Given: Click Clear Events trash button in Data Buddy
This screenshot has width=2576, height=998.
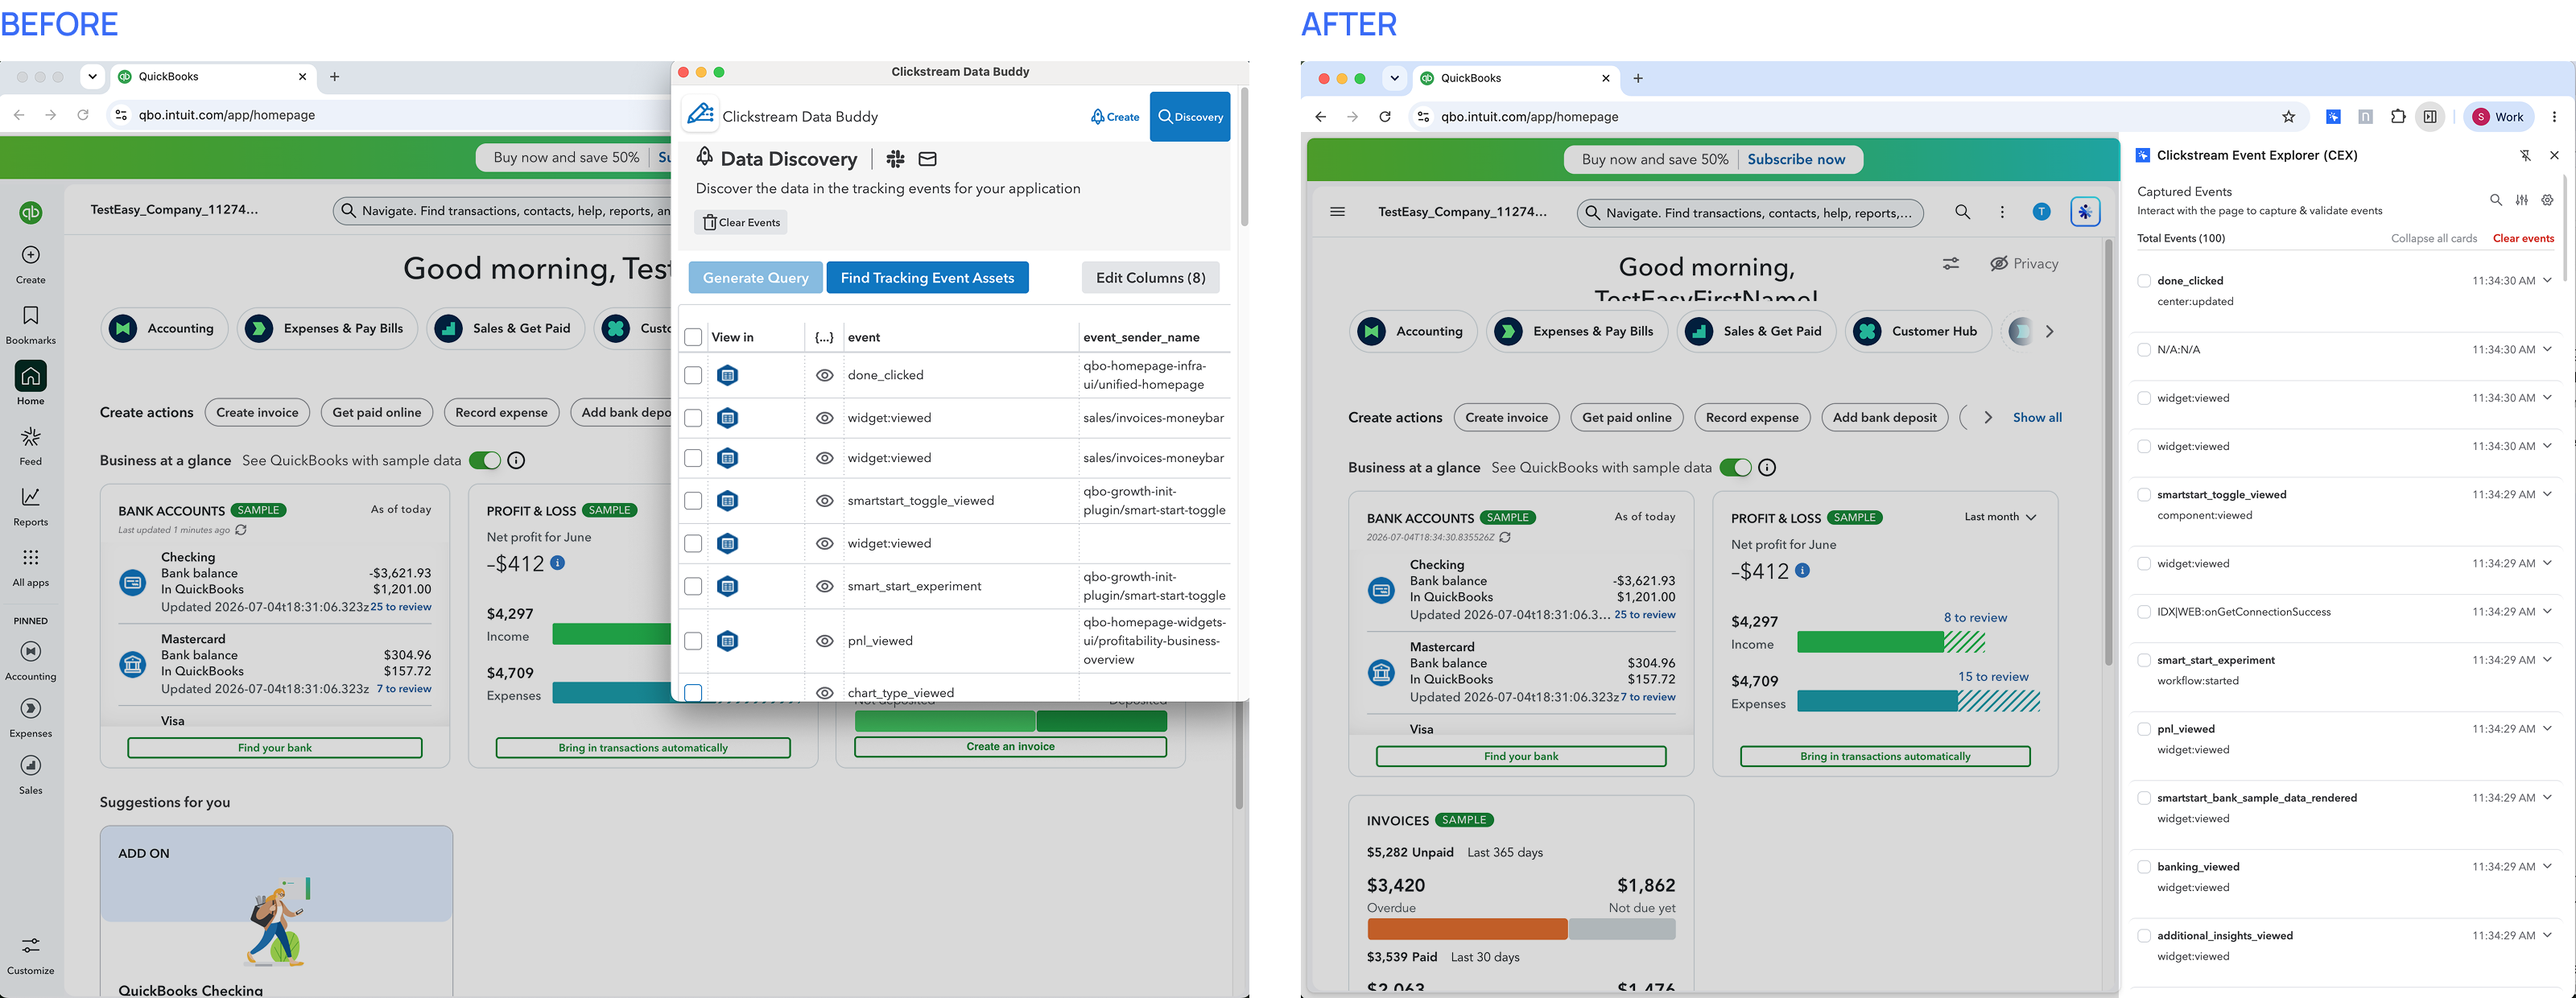Looking at the screenshot, I should click(741, 222).
